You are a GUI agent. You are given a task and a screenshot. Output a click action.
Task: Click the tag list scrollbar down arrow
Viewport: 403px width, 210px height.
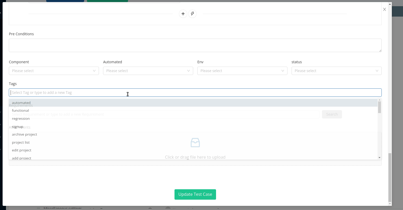379,158
